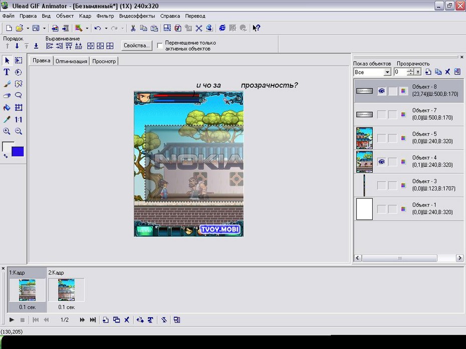466x349 pixels.
Task: Open dropdown beside the image wizard icon
Action: 87,28
